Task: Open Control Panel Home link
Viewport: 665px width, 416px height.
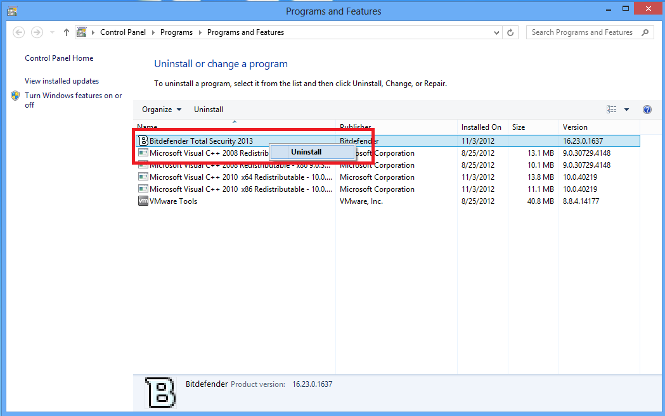Action: coord(59,58)
